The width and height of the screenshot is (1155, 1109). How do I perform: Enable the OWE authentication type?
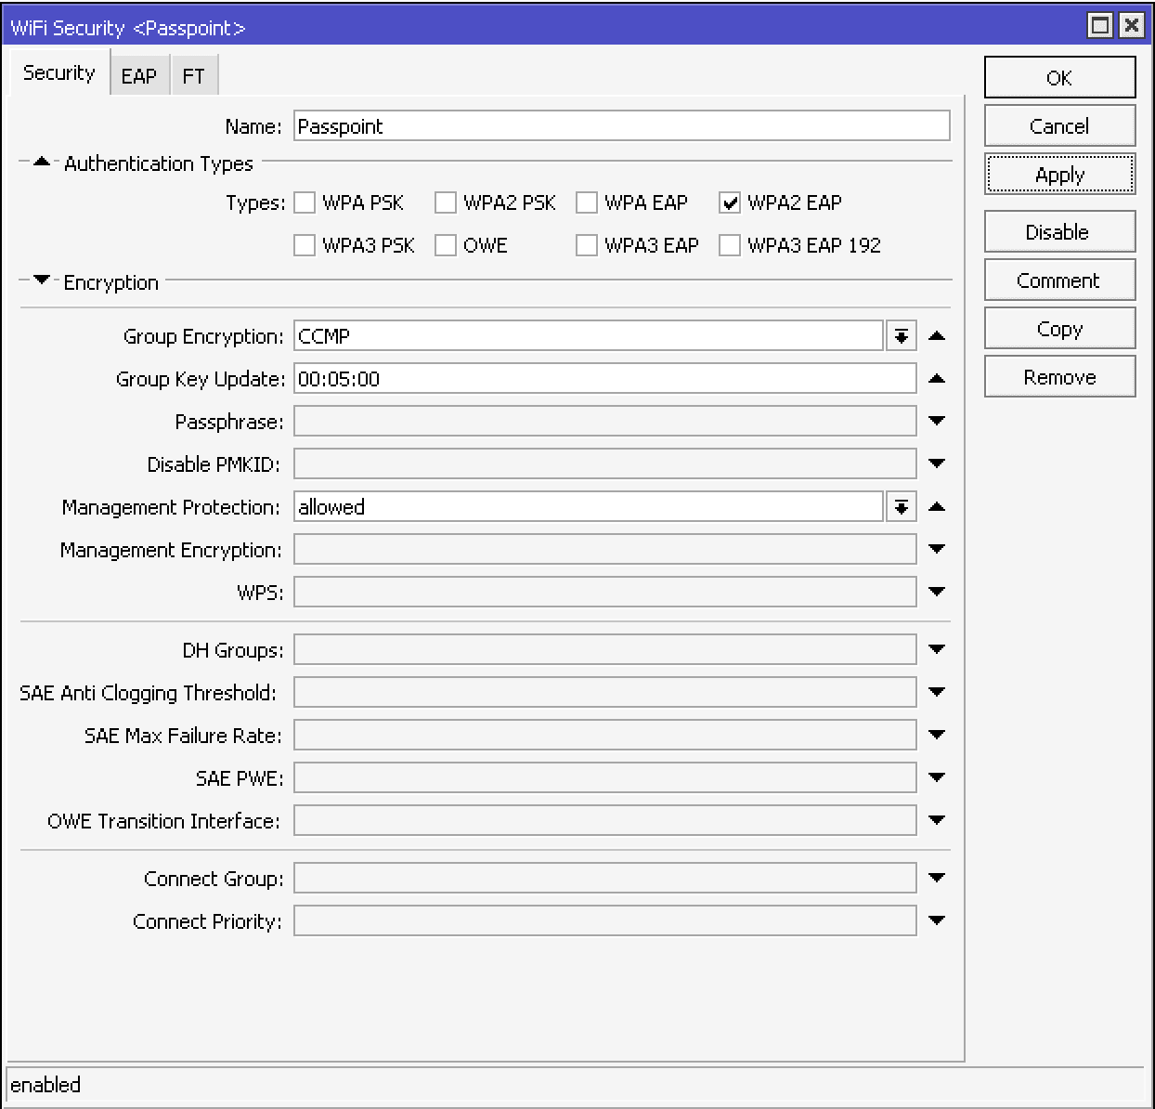coord(446,245)
